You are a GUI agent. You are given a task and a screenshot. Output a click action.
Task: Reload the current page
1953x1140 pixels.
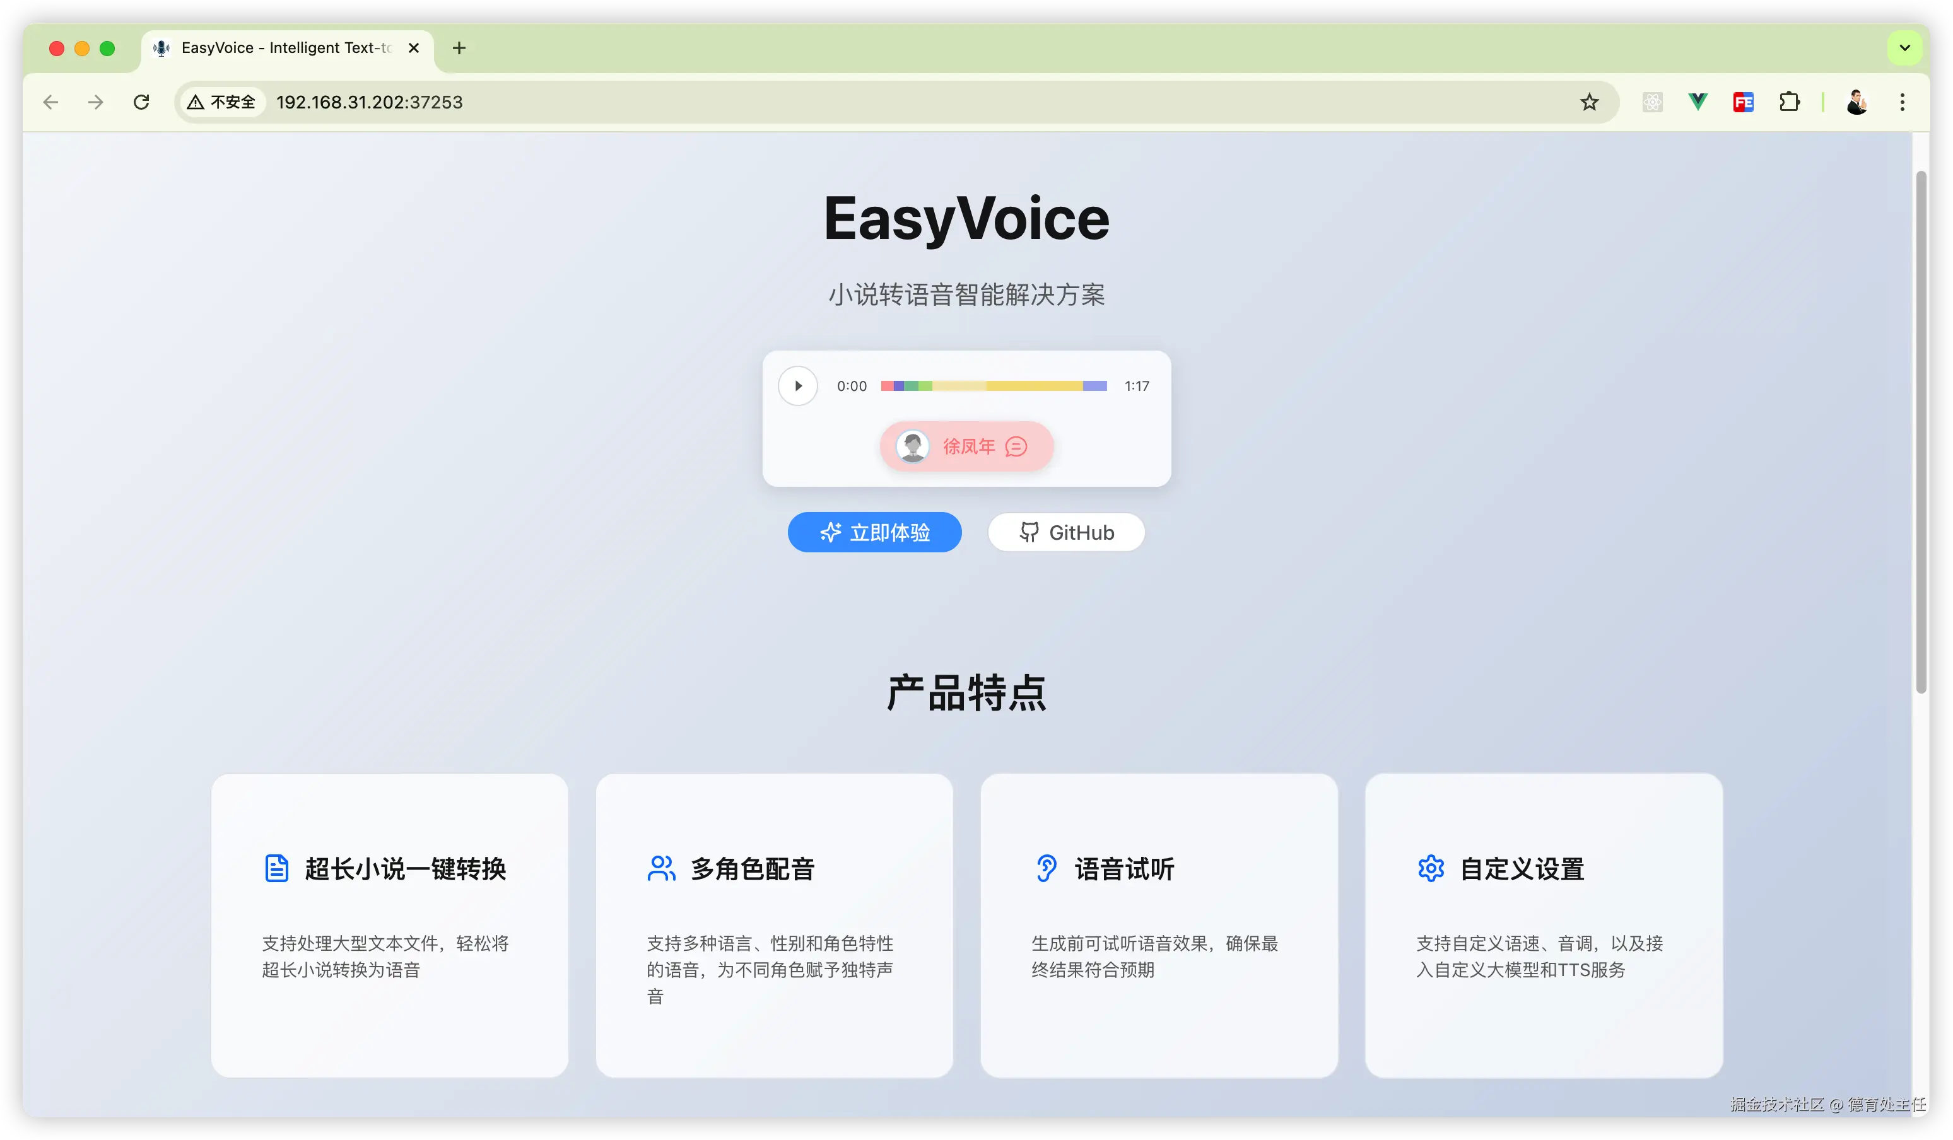pyautogui.click(x=141, y=102)
